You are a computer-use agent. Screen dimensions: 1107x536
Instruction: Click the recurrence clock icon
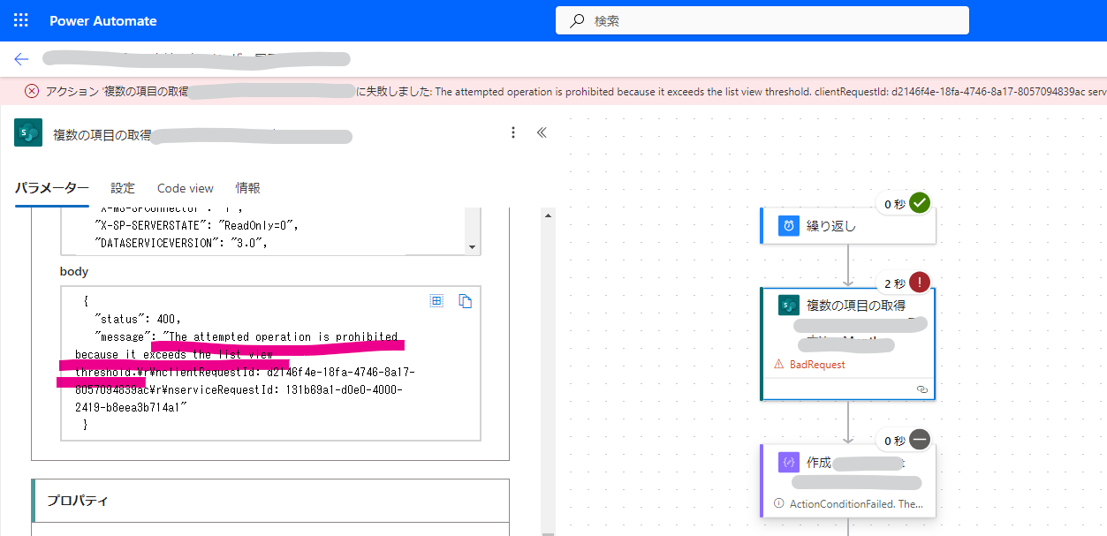tap(788, 226)
